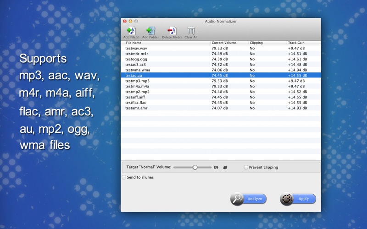Click the magnifier icon on Analyze
This screenshot has height=229, width=367.
237,199
